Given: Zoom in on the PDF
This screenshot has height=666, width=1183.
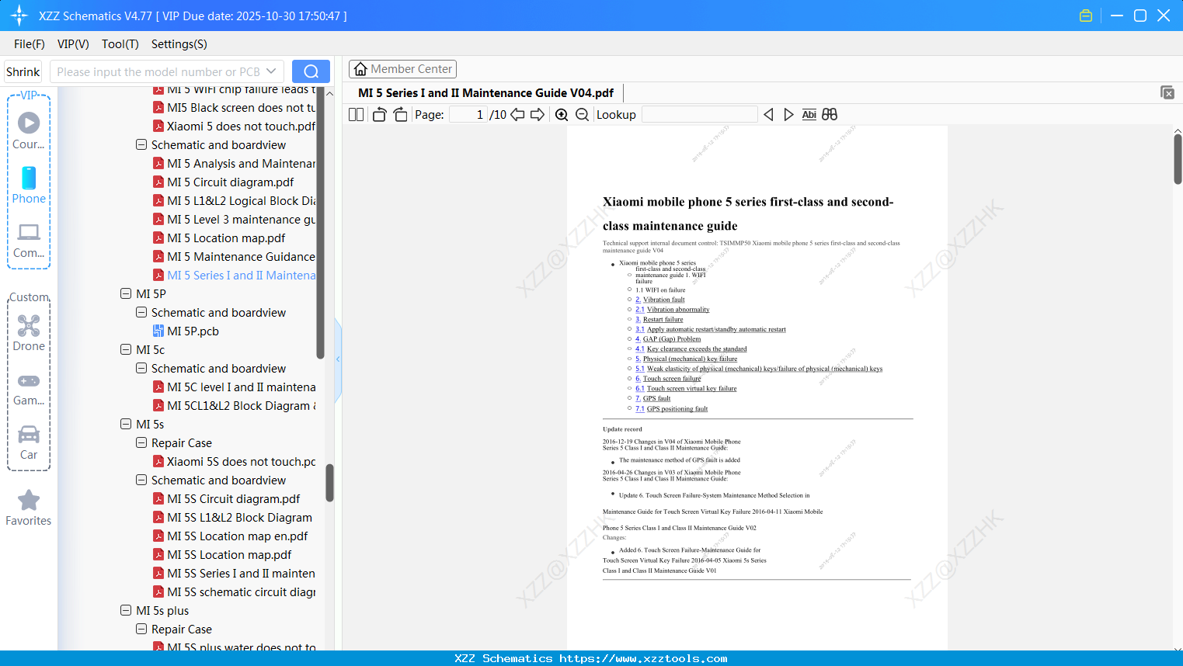Looking at the screenshot, I should tap(562, 115).
